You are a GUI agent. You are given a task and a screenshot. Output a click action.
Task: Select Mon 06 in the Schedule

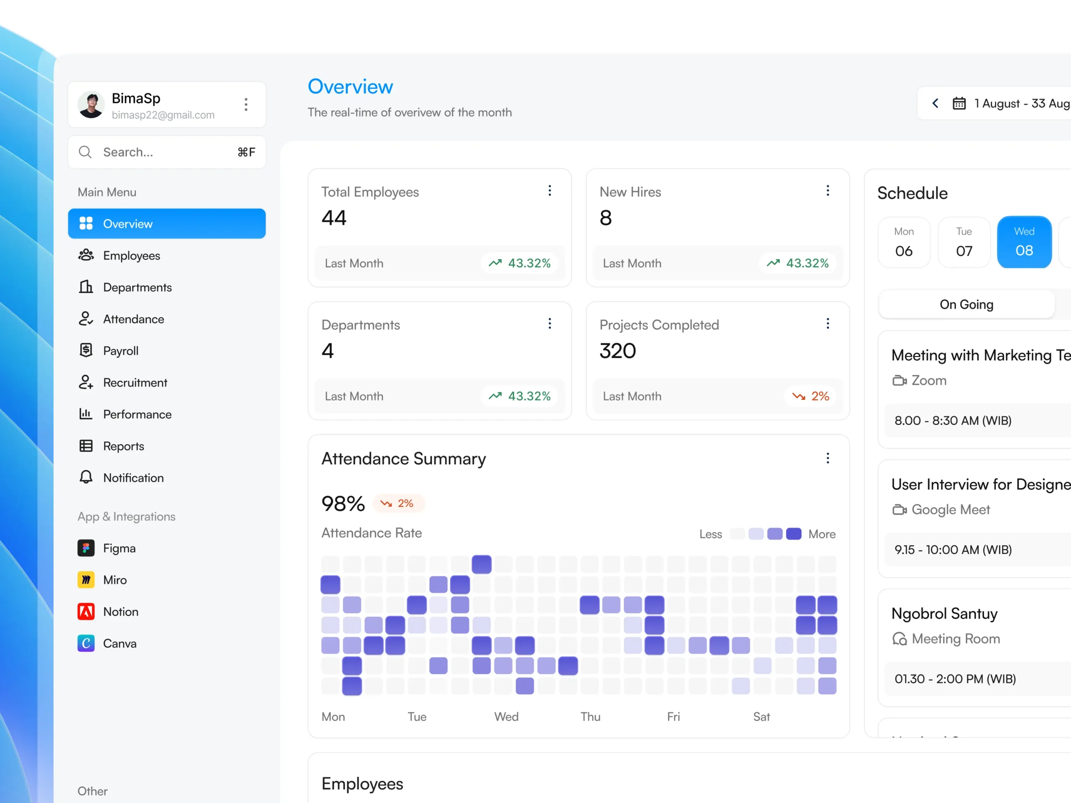904,242
